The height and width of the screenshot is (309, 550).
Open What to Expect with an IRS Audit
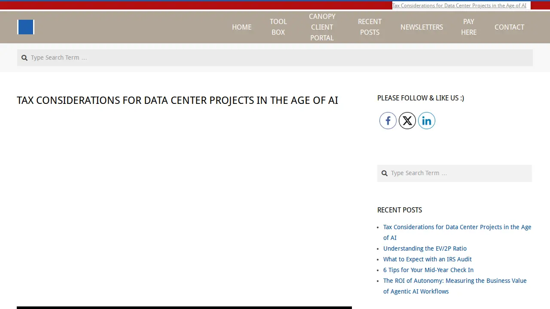pos(428,259)
